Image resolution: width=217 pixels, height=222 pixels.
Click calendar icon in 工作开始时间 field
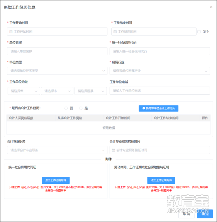11,32
